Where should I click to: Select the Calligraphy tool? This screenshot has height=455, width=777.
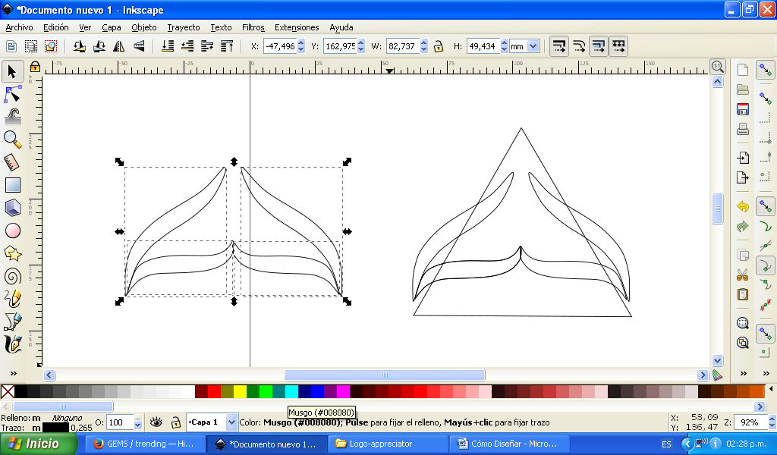(12, 344)
